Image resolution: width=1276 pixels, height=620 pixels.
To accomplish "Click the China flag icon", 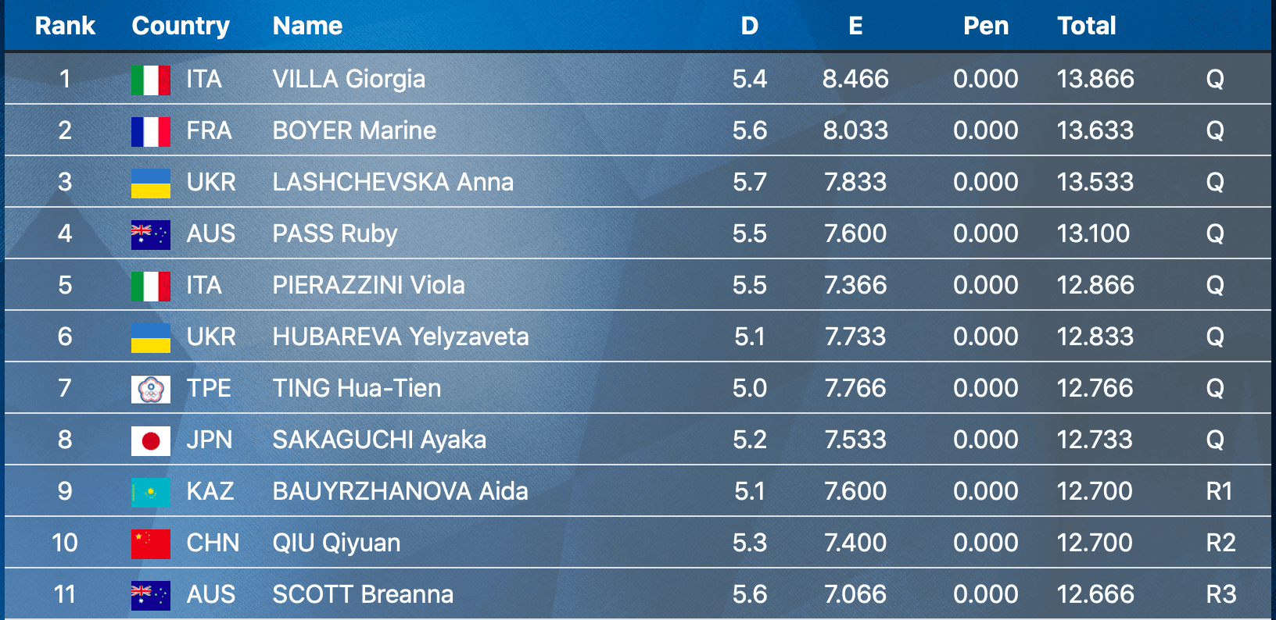I will (150, 543).
